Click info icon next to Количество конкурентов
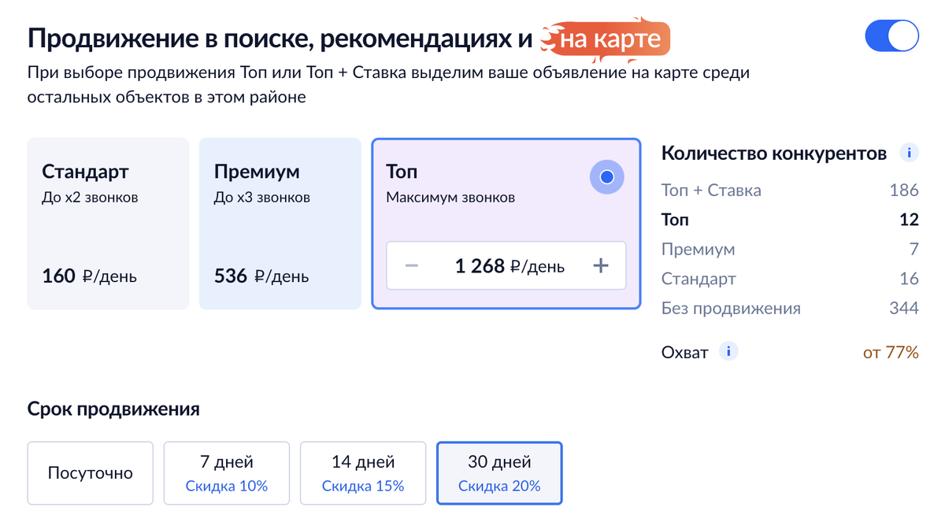Screen dimensions: 945x526 [910, 153]
